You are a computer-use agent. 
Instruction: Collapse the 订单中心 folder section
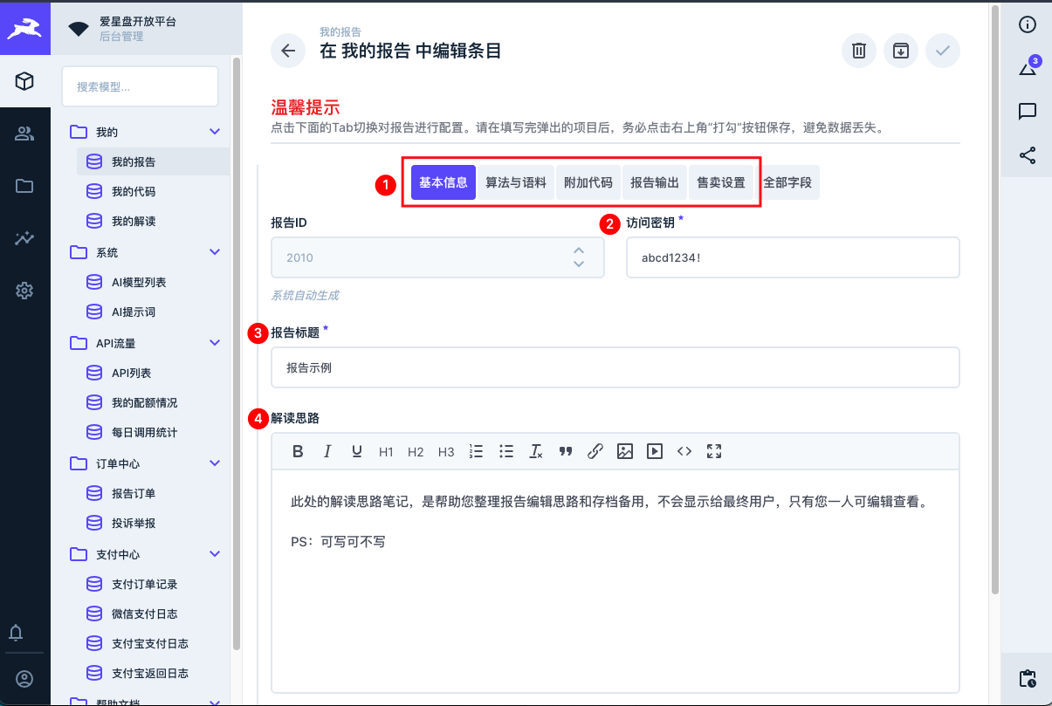215,463
